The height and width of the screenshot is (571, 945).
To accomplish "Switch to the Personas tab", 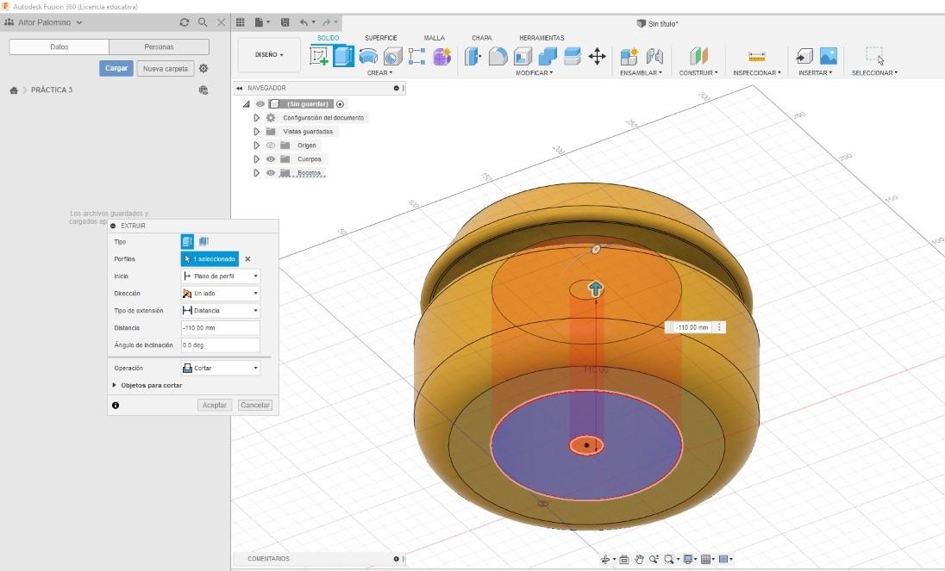I will point(160,47).
